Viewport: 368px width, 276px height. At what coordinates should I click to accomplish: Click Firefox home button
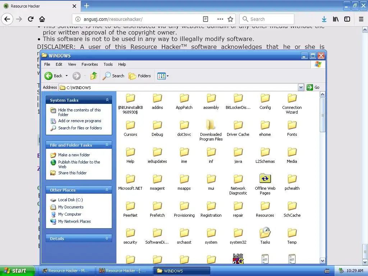click(x=42, y=19)
